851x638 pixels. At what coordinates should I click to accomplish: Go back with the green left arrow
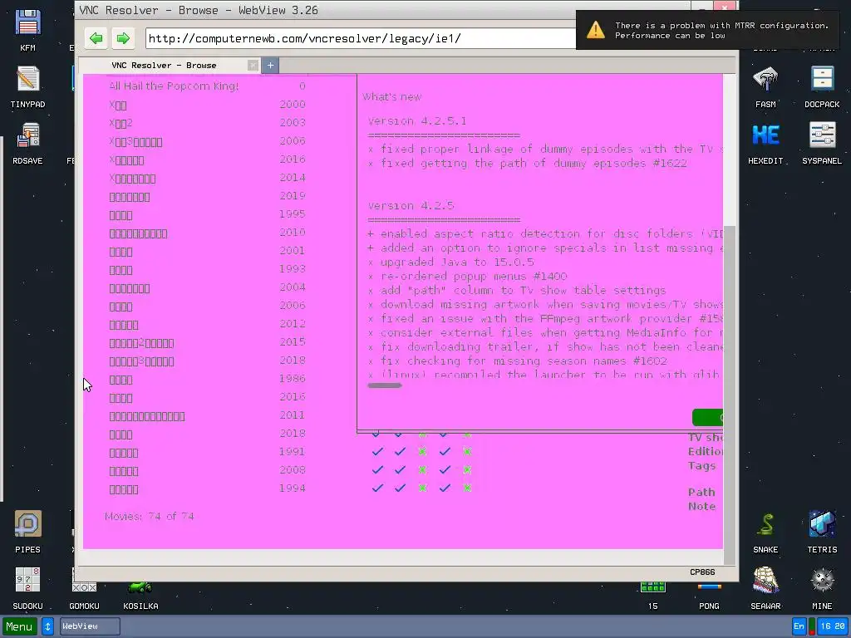tap(96, 38)
